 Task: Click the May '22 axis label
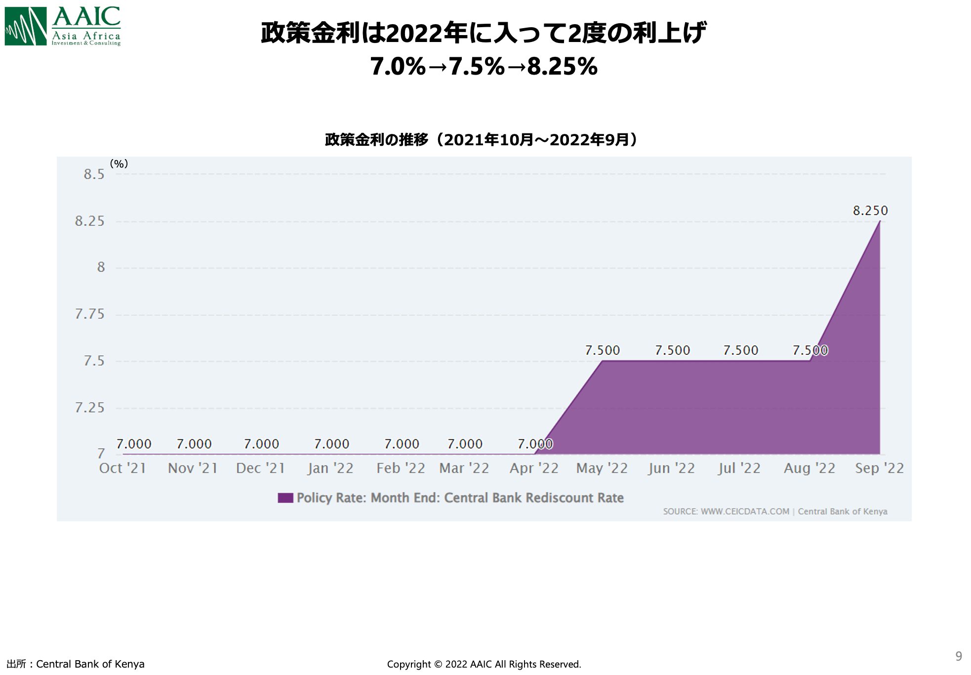pos(602,468)
